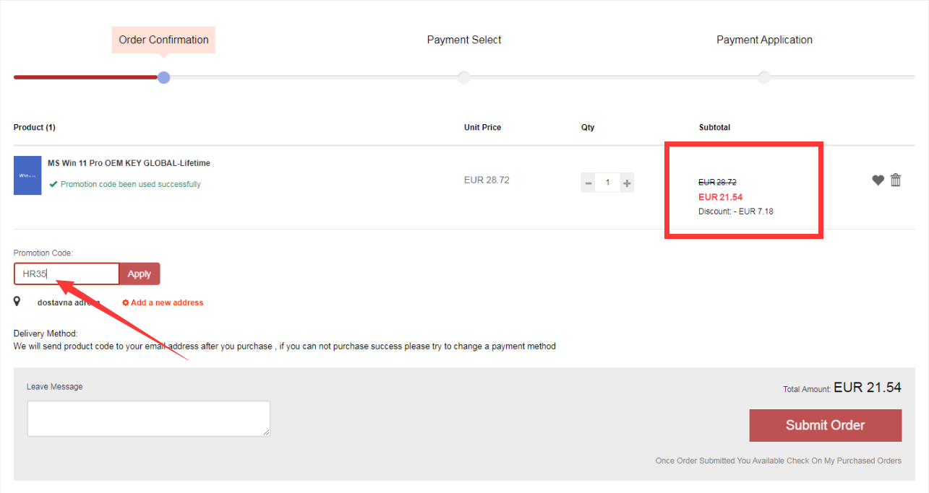The height and width of the screenshot is (493, 929).
Task: Submit the order
Action: click(x=826, y=425)
